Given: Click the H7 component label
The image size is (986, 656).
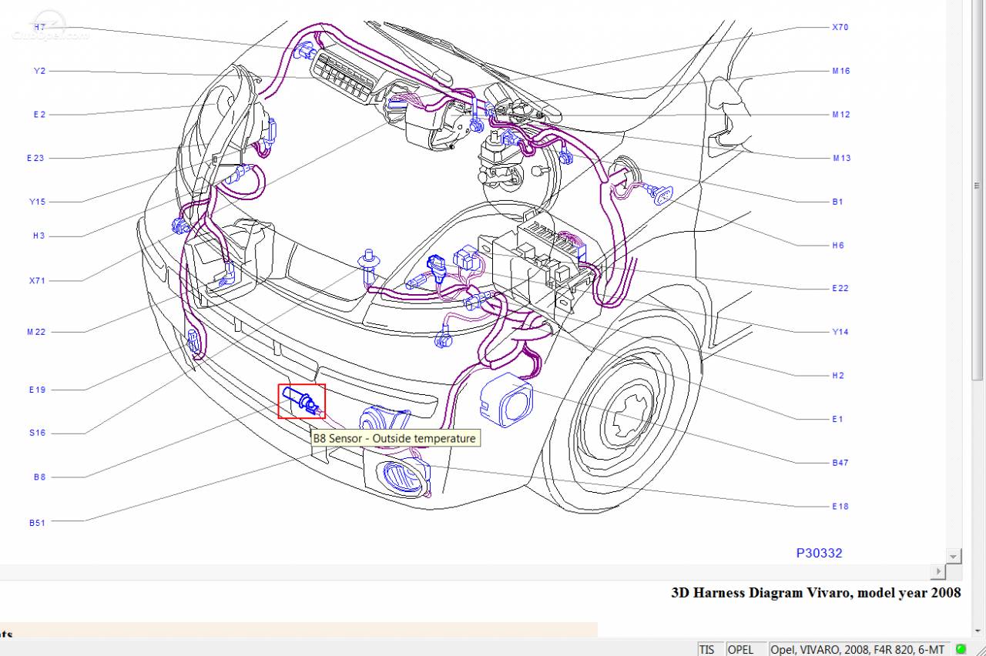Looking at the screenshot, I should click(x=39, y=27).
